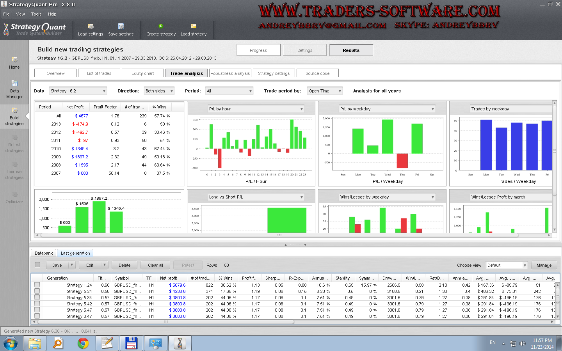The image size is (562, 351).
Task: Open Data Manager from the sidebar
Action: pyautogui.click(x=14, y=83)
